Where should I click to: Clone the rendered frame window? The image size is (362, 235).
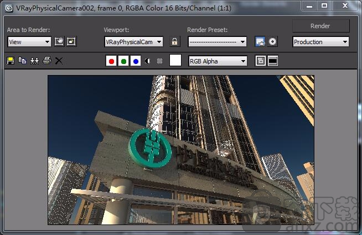35,61
